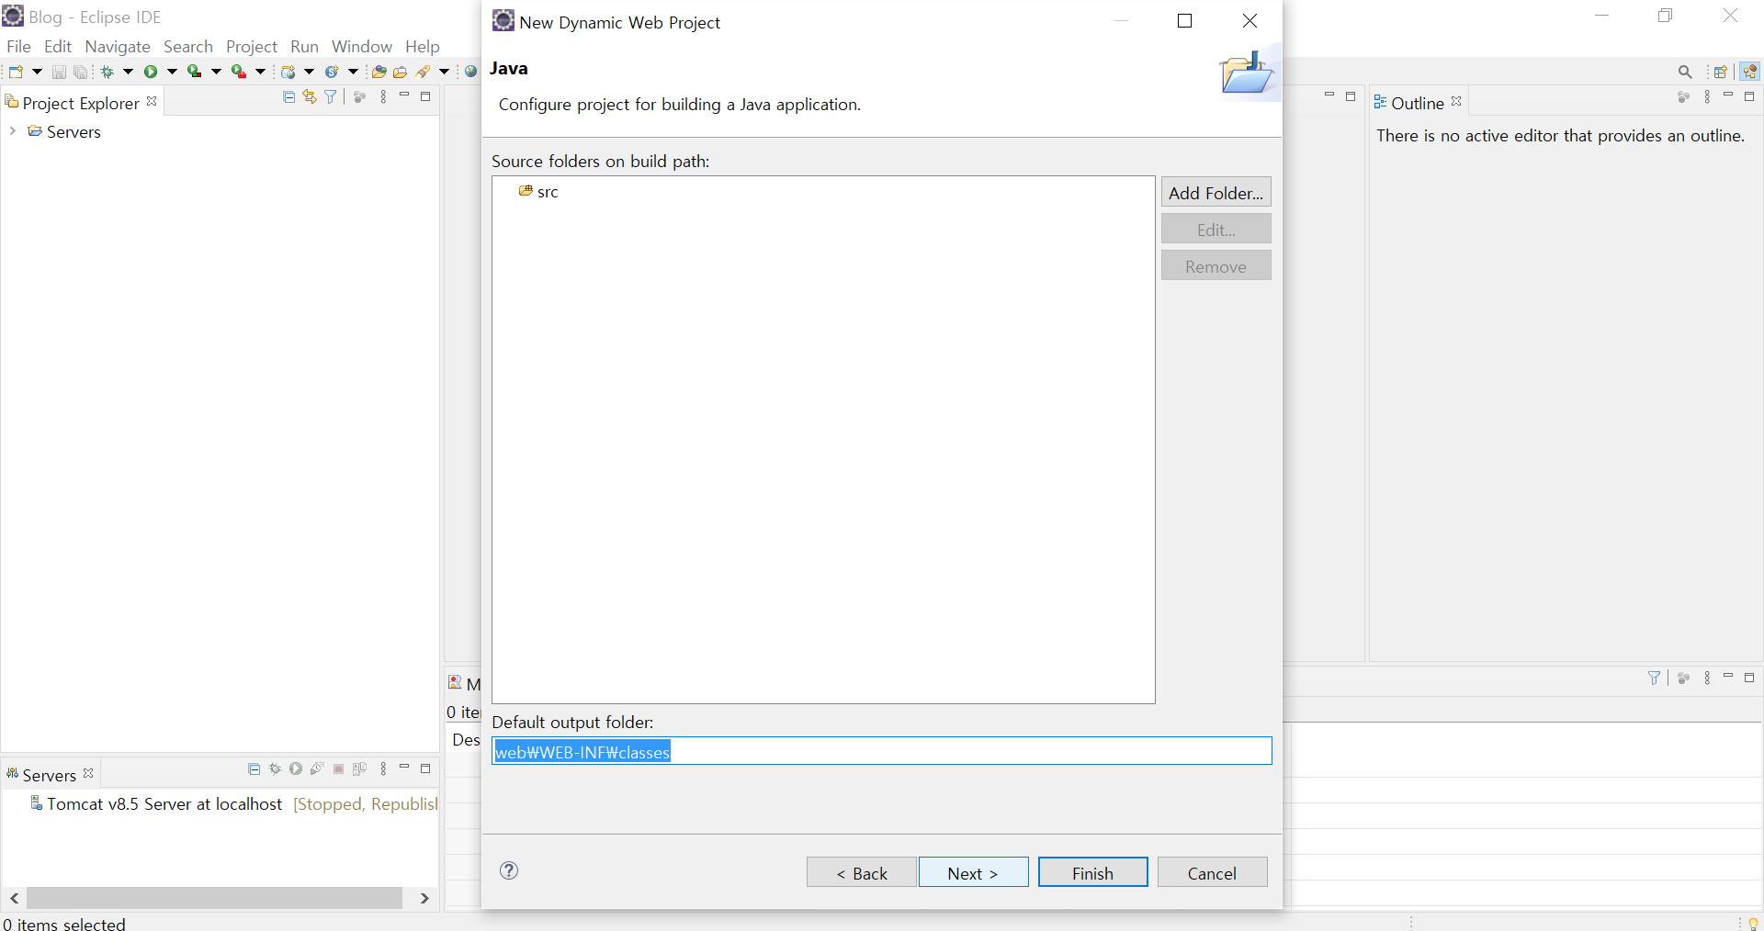Select the src source folder

coord(538,191)
